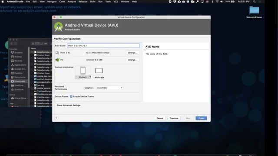278x156 pixels.
Task: Open the Analyze menu
Action: click(x=72, y=2)
